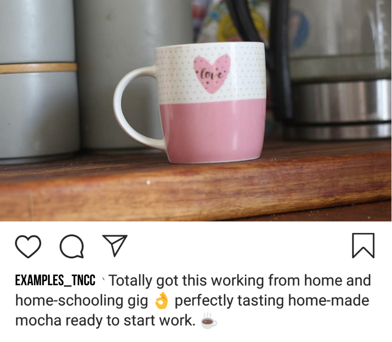Click the OK hand emoji in caption
Screen dimensions: 392x342
[161, 300]
